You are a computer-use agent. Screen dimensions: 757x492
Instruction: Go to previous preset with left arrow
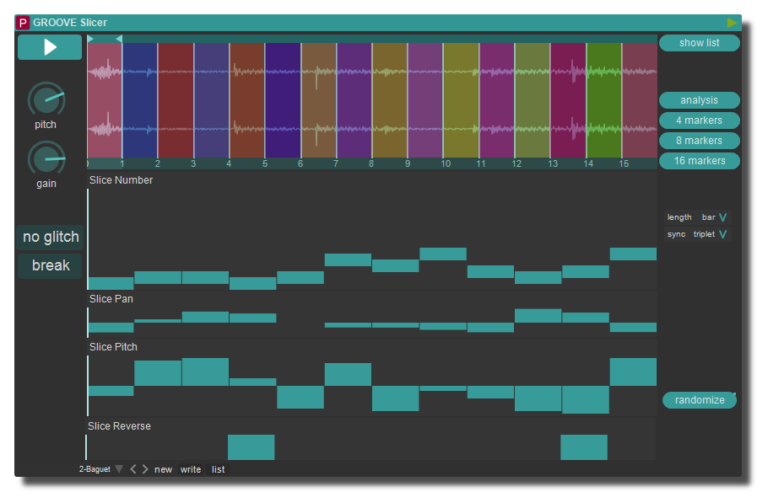[132, 469]
